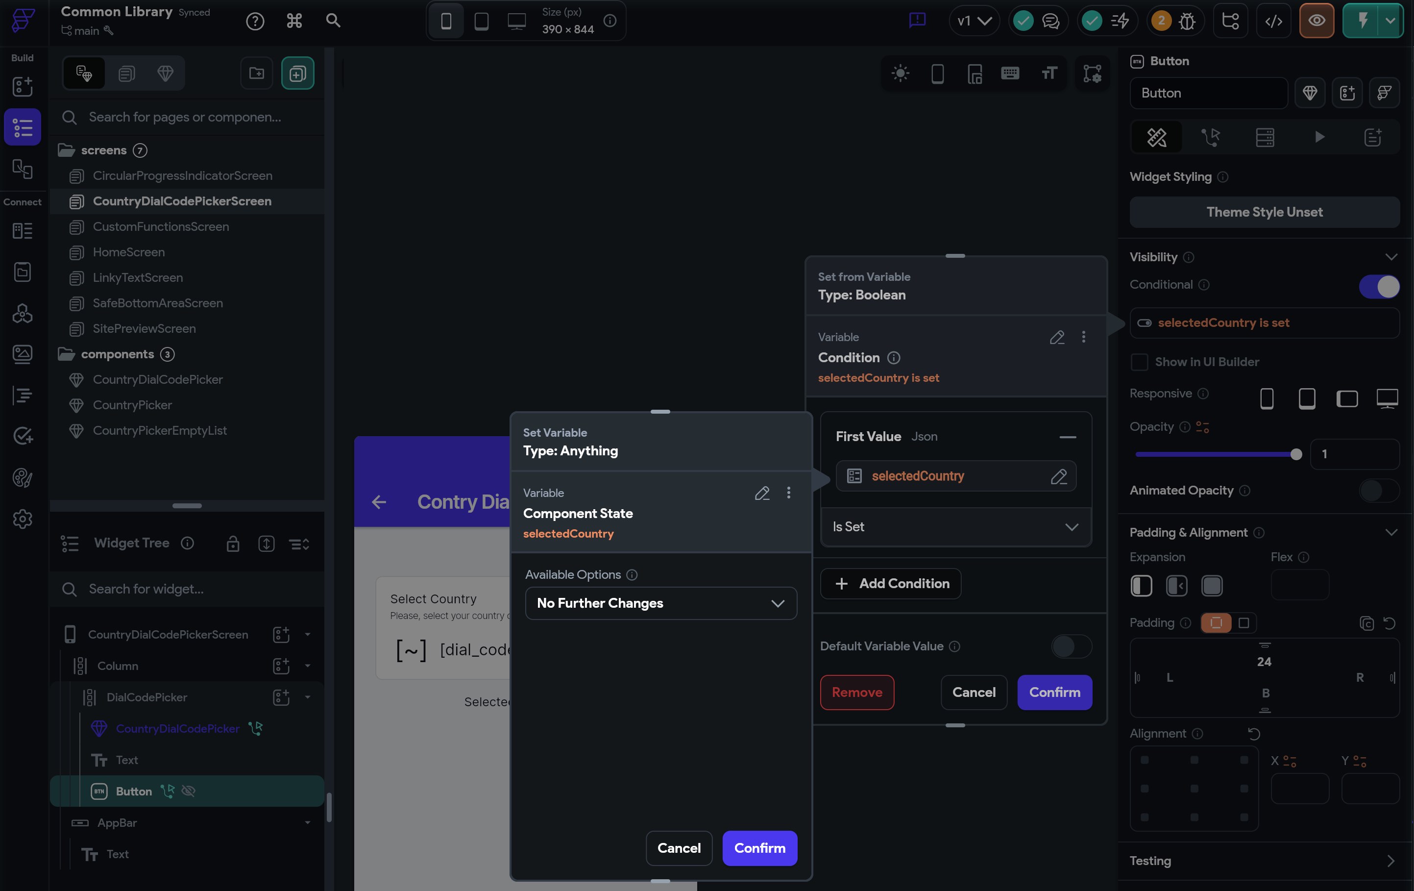This screenshot has width=1414, height=891.
Task: Click the Remove button in condition dialog
Action: tap(857, 692)
